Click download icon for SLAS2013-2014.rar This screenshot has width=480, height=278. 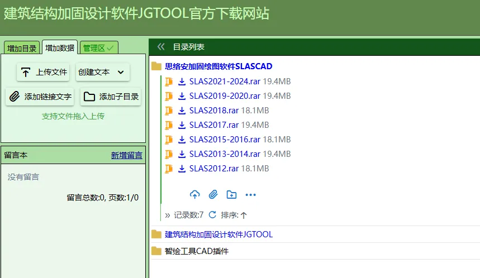pos(182,154)
